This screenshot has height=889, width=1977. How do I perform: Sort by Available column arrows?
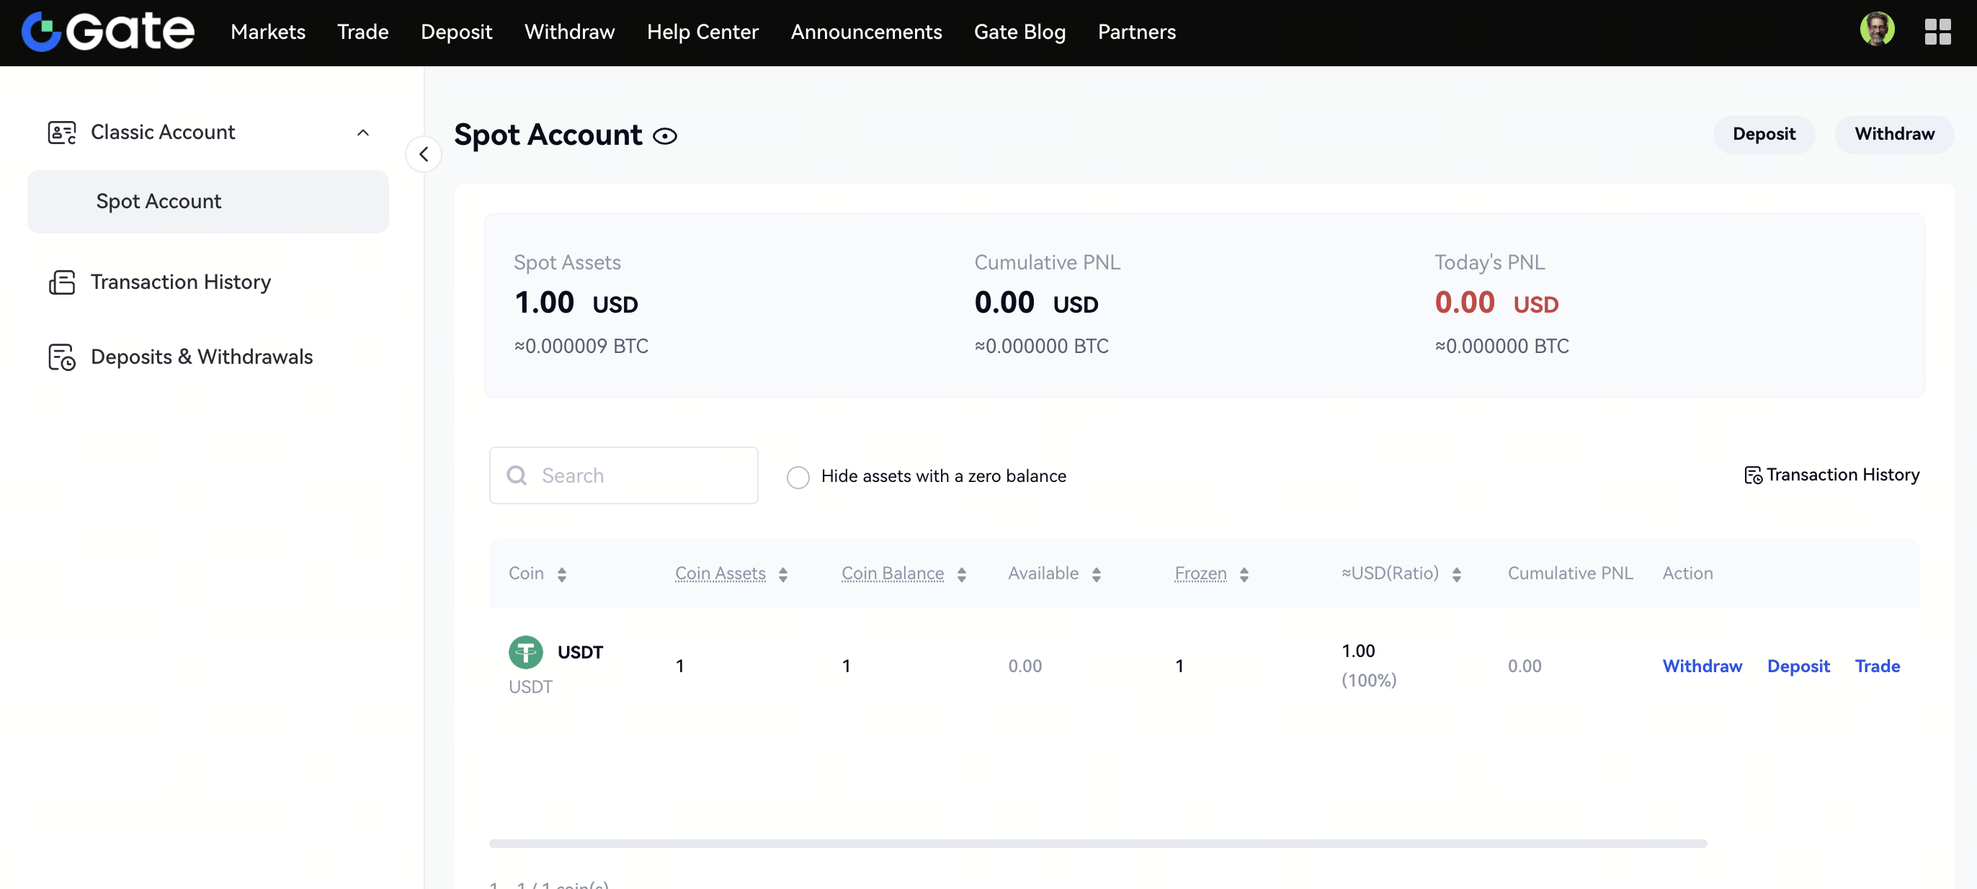(x=1096, y=574)
